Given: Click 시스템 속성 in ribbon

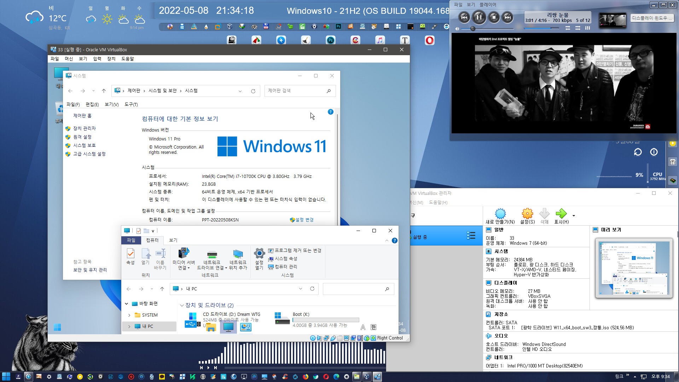Looking at the screenshot, I should point(283,259).
